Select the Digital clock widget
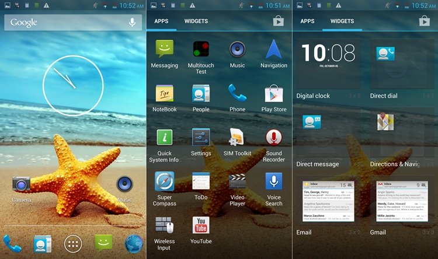The image size is (438, 259). tap(329, 64)
